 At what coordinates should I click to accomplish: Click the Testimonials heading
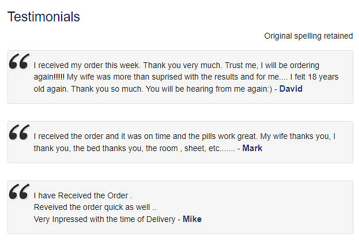(x=44, y=17)
